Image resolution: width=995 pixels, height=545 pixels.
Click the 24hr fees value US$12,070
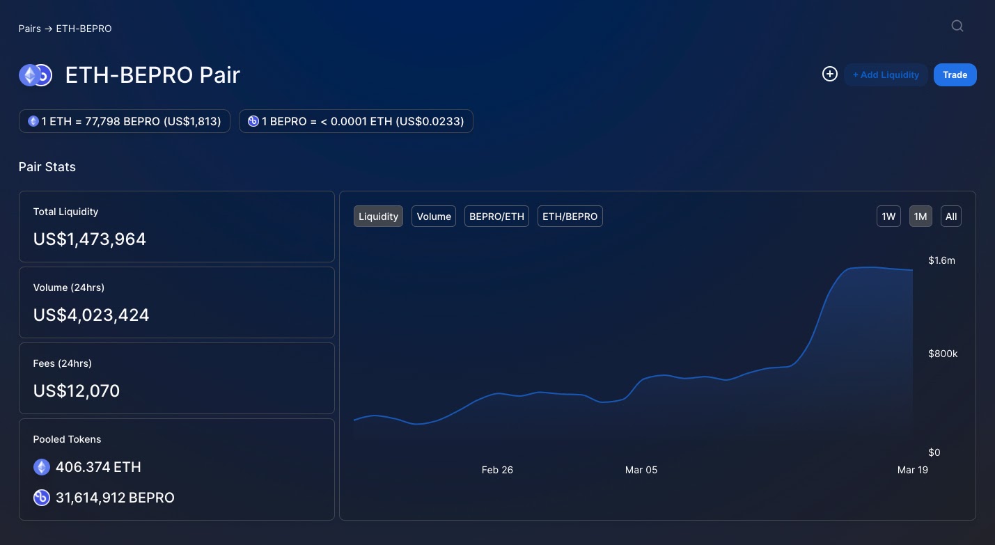click(77, 391)
